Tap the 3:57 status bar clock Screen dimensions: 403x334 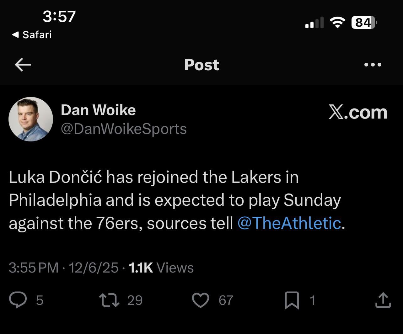pyautogui.click(x=59, y=16)
